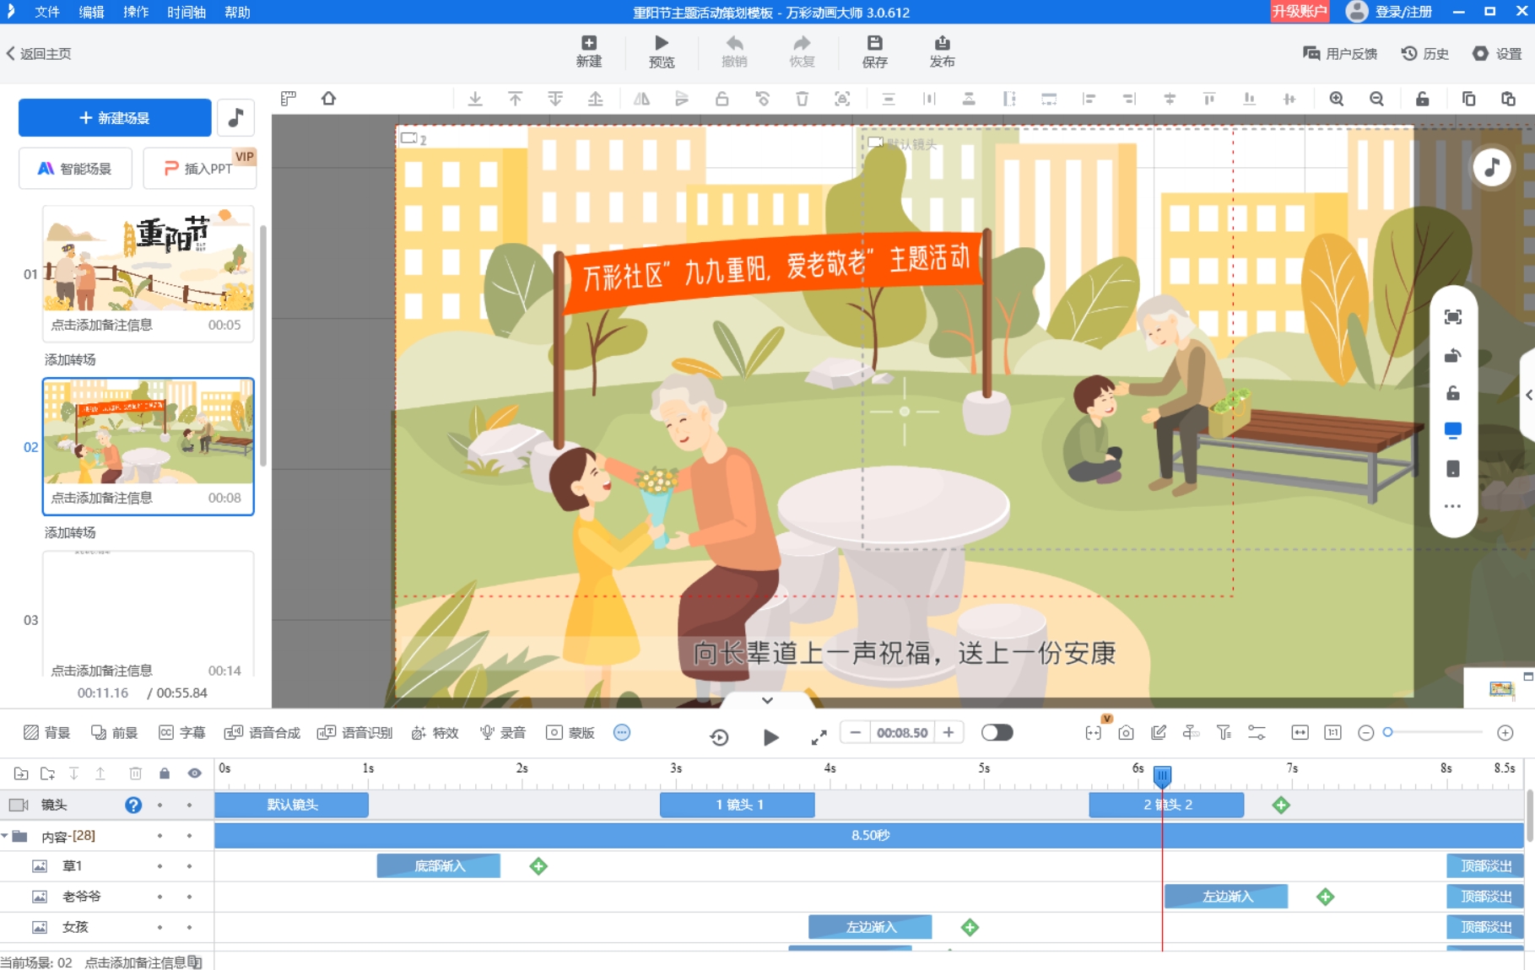Open 用户反馈 (feedback)
1535x970 pixels.
pyautogui.click(x=1340, y=53)
